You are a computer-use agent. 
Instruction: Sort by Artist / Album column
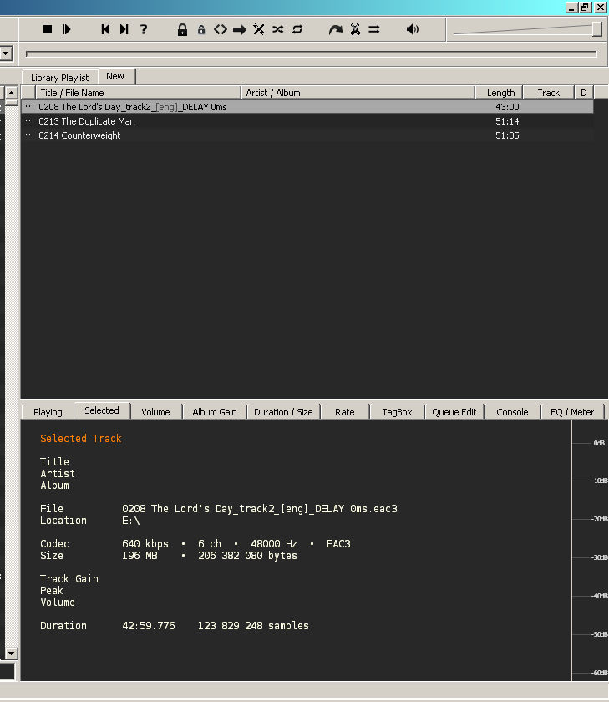click(x=358, y=93)
